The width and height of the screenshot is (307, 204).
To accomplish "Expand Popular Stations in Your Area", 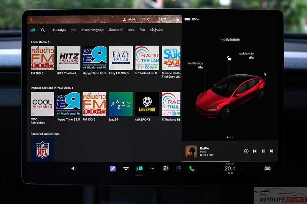I will coord(73,88).
